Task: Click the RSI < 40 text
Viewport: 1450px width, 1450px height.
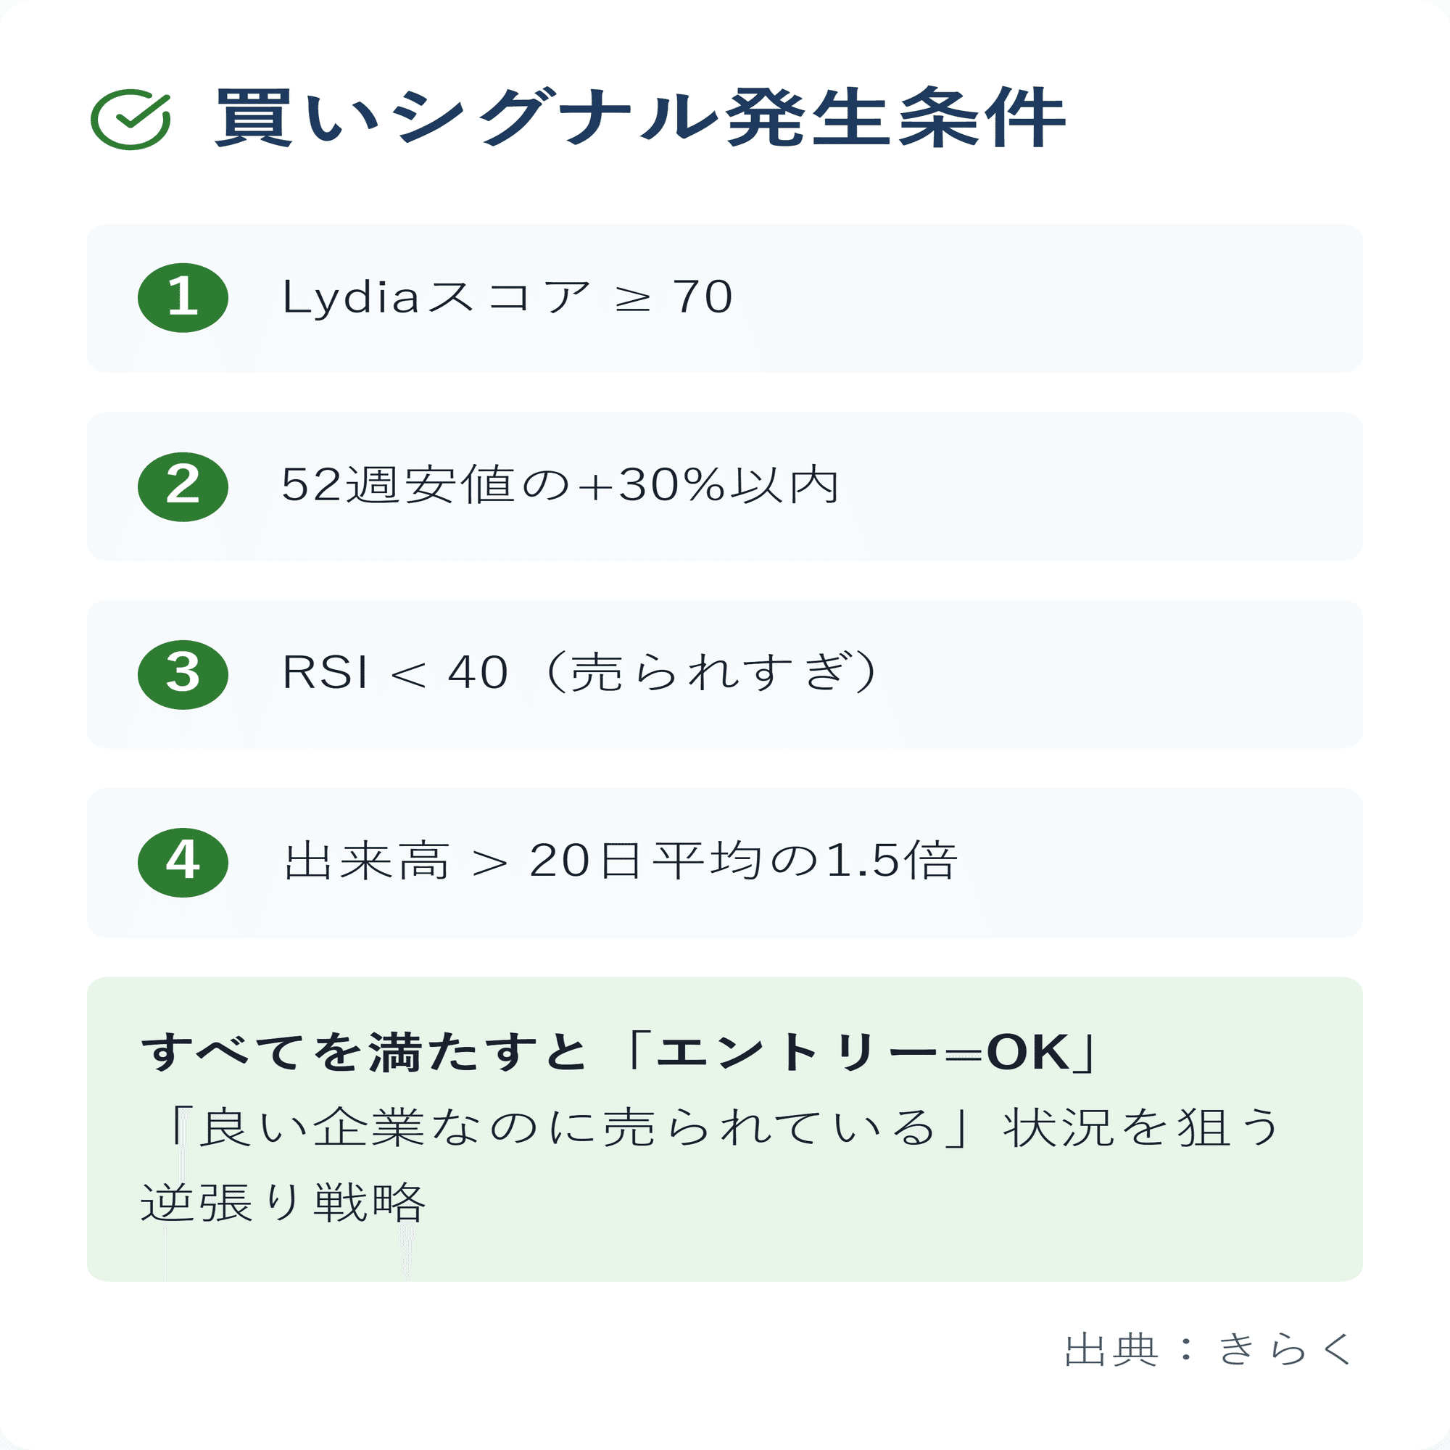Action: (396, 673)
